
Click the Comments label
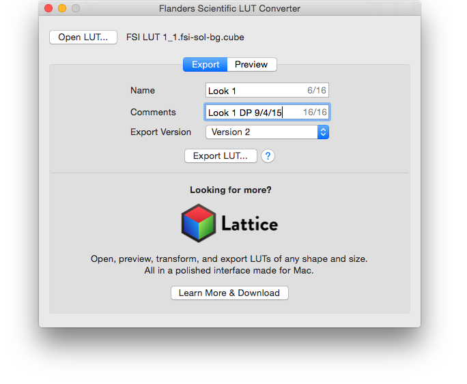(153, 112)
